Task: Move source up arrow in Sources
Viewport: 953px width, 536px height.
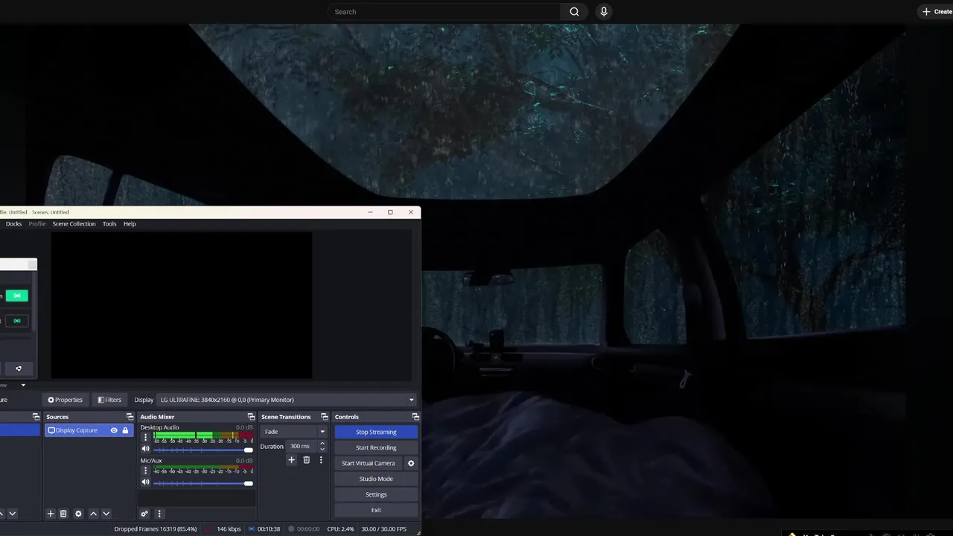Action: [x=93, y=514]
